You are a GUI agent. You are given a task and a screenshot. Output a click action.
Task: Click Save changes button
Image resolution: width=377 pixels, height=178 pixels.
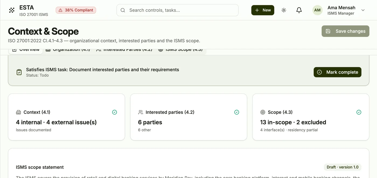(345, 31)
